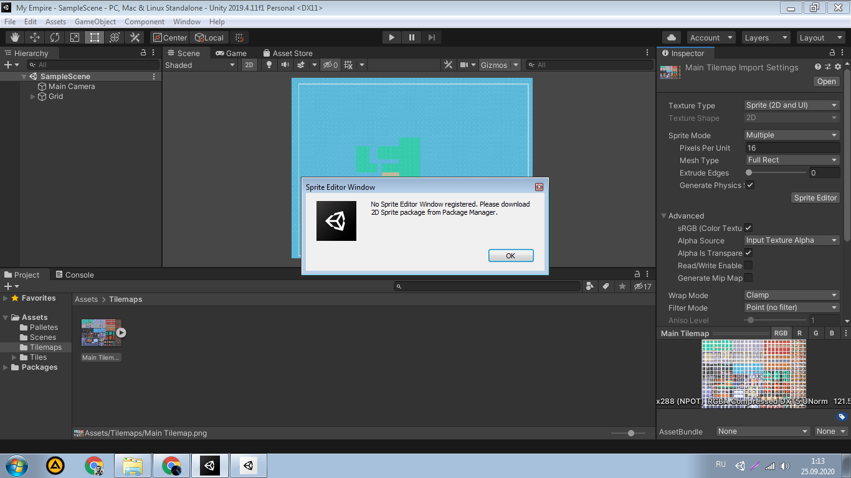Image resolution: width=851 pixels, height=478 pixels.
Task: Switch to the Console tab
Action: (75, 274)
